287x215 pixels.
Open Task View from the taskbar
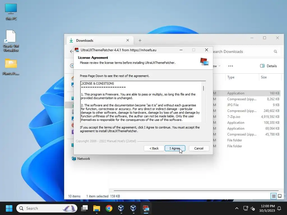point(84,208)
